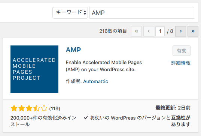
Task: Click the compatibility checkmark icon
Action: click(86, 118)
